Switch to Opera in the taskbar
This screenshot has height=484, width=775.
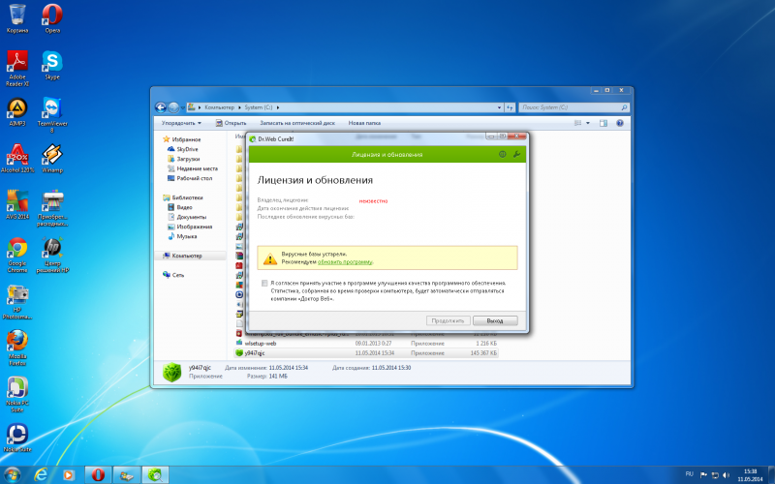point(98,475)
